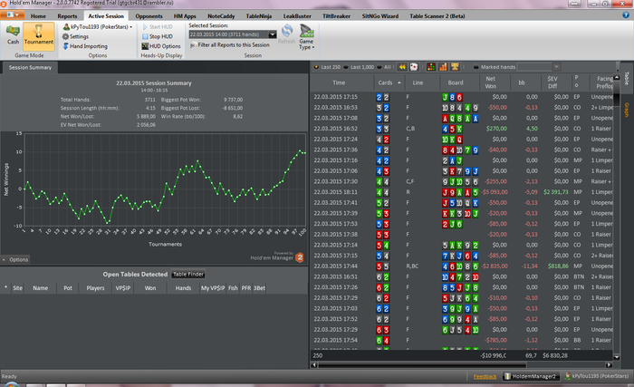
Task: Open the Reports tab
Action: [67, 16]
